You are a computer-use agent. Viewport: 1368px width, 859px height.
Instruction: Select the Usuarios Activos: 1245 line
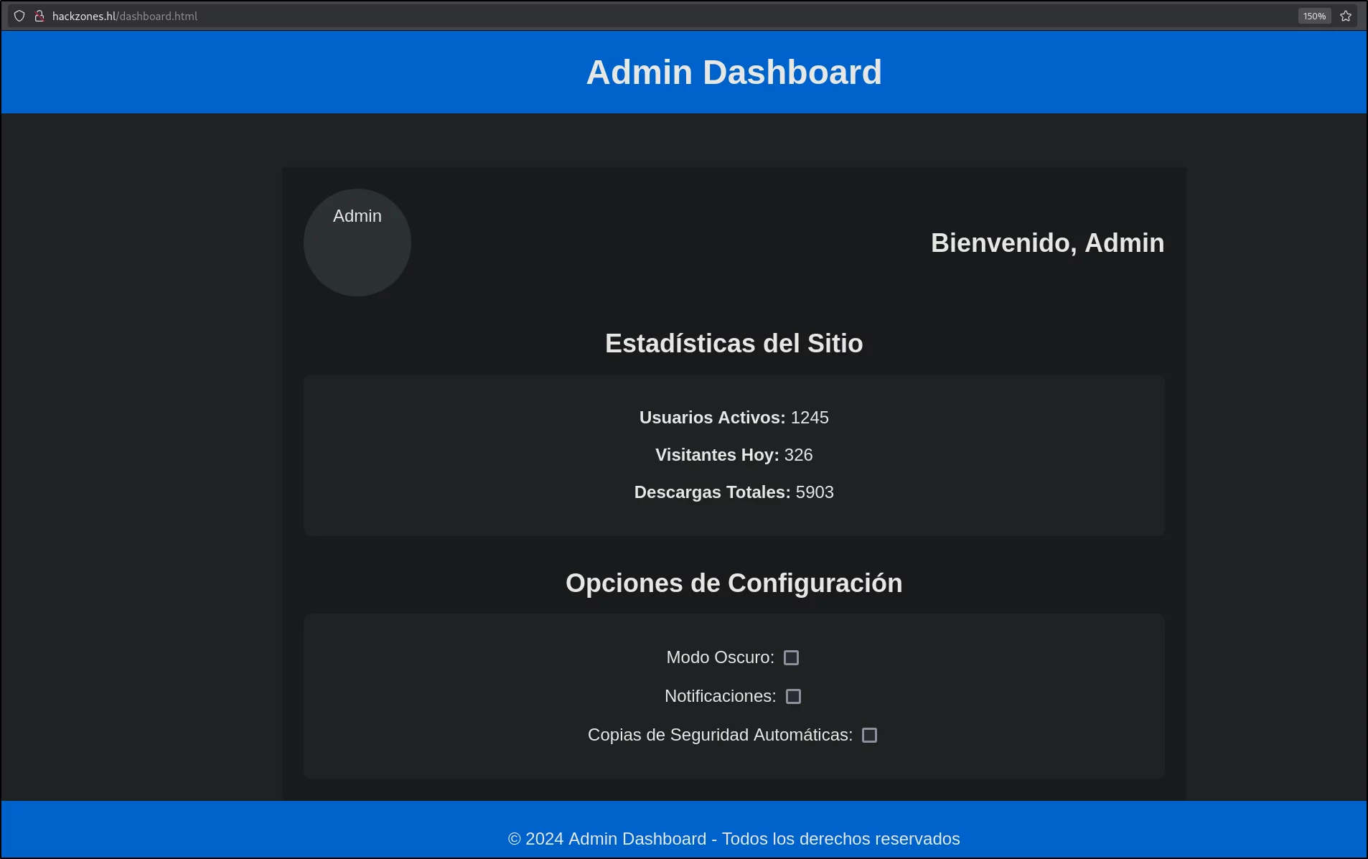(x=734, y=418)
